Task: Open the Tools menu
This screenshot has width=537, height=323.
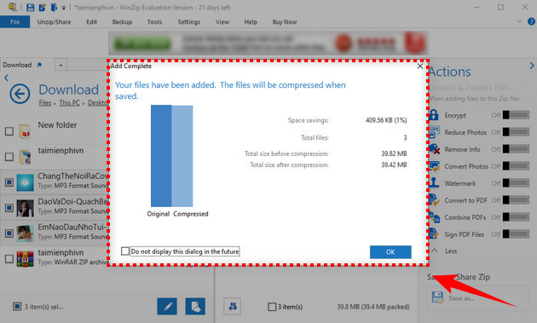Action: 154,22
